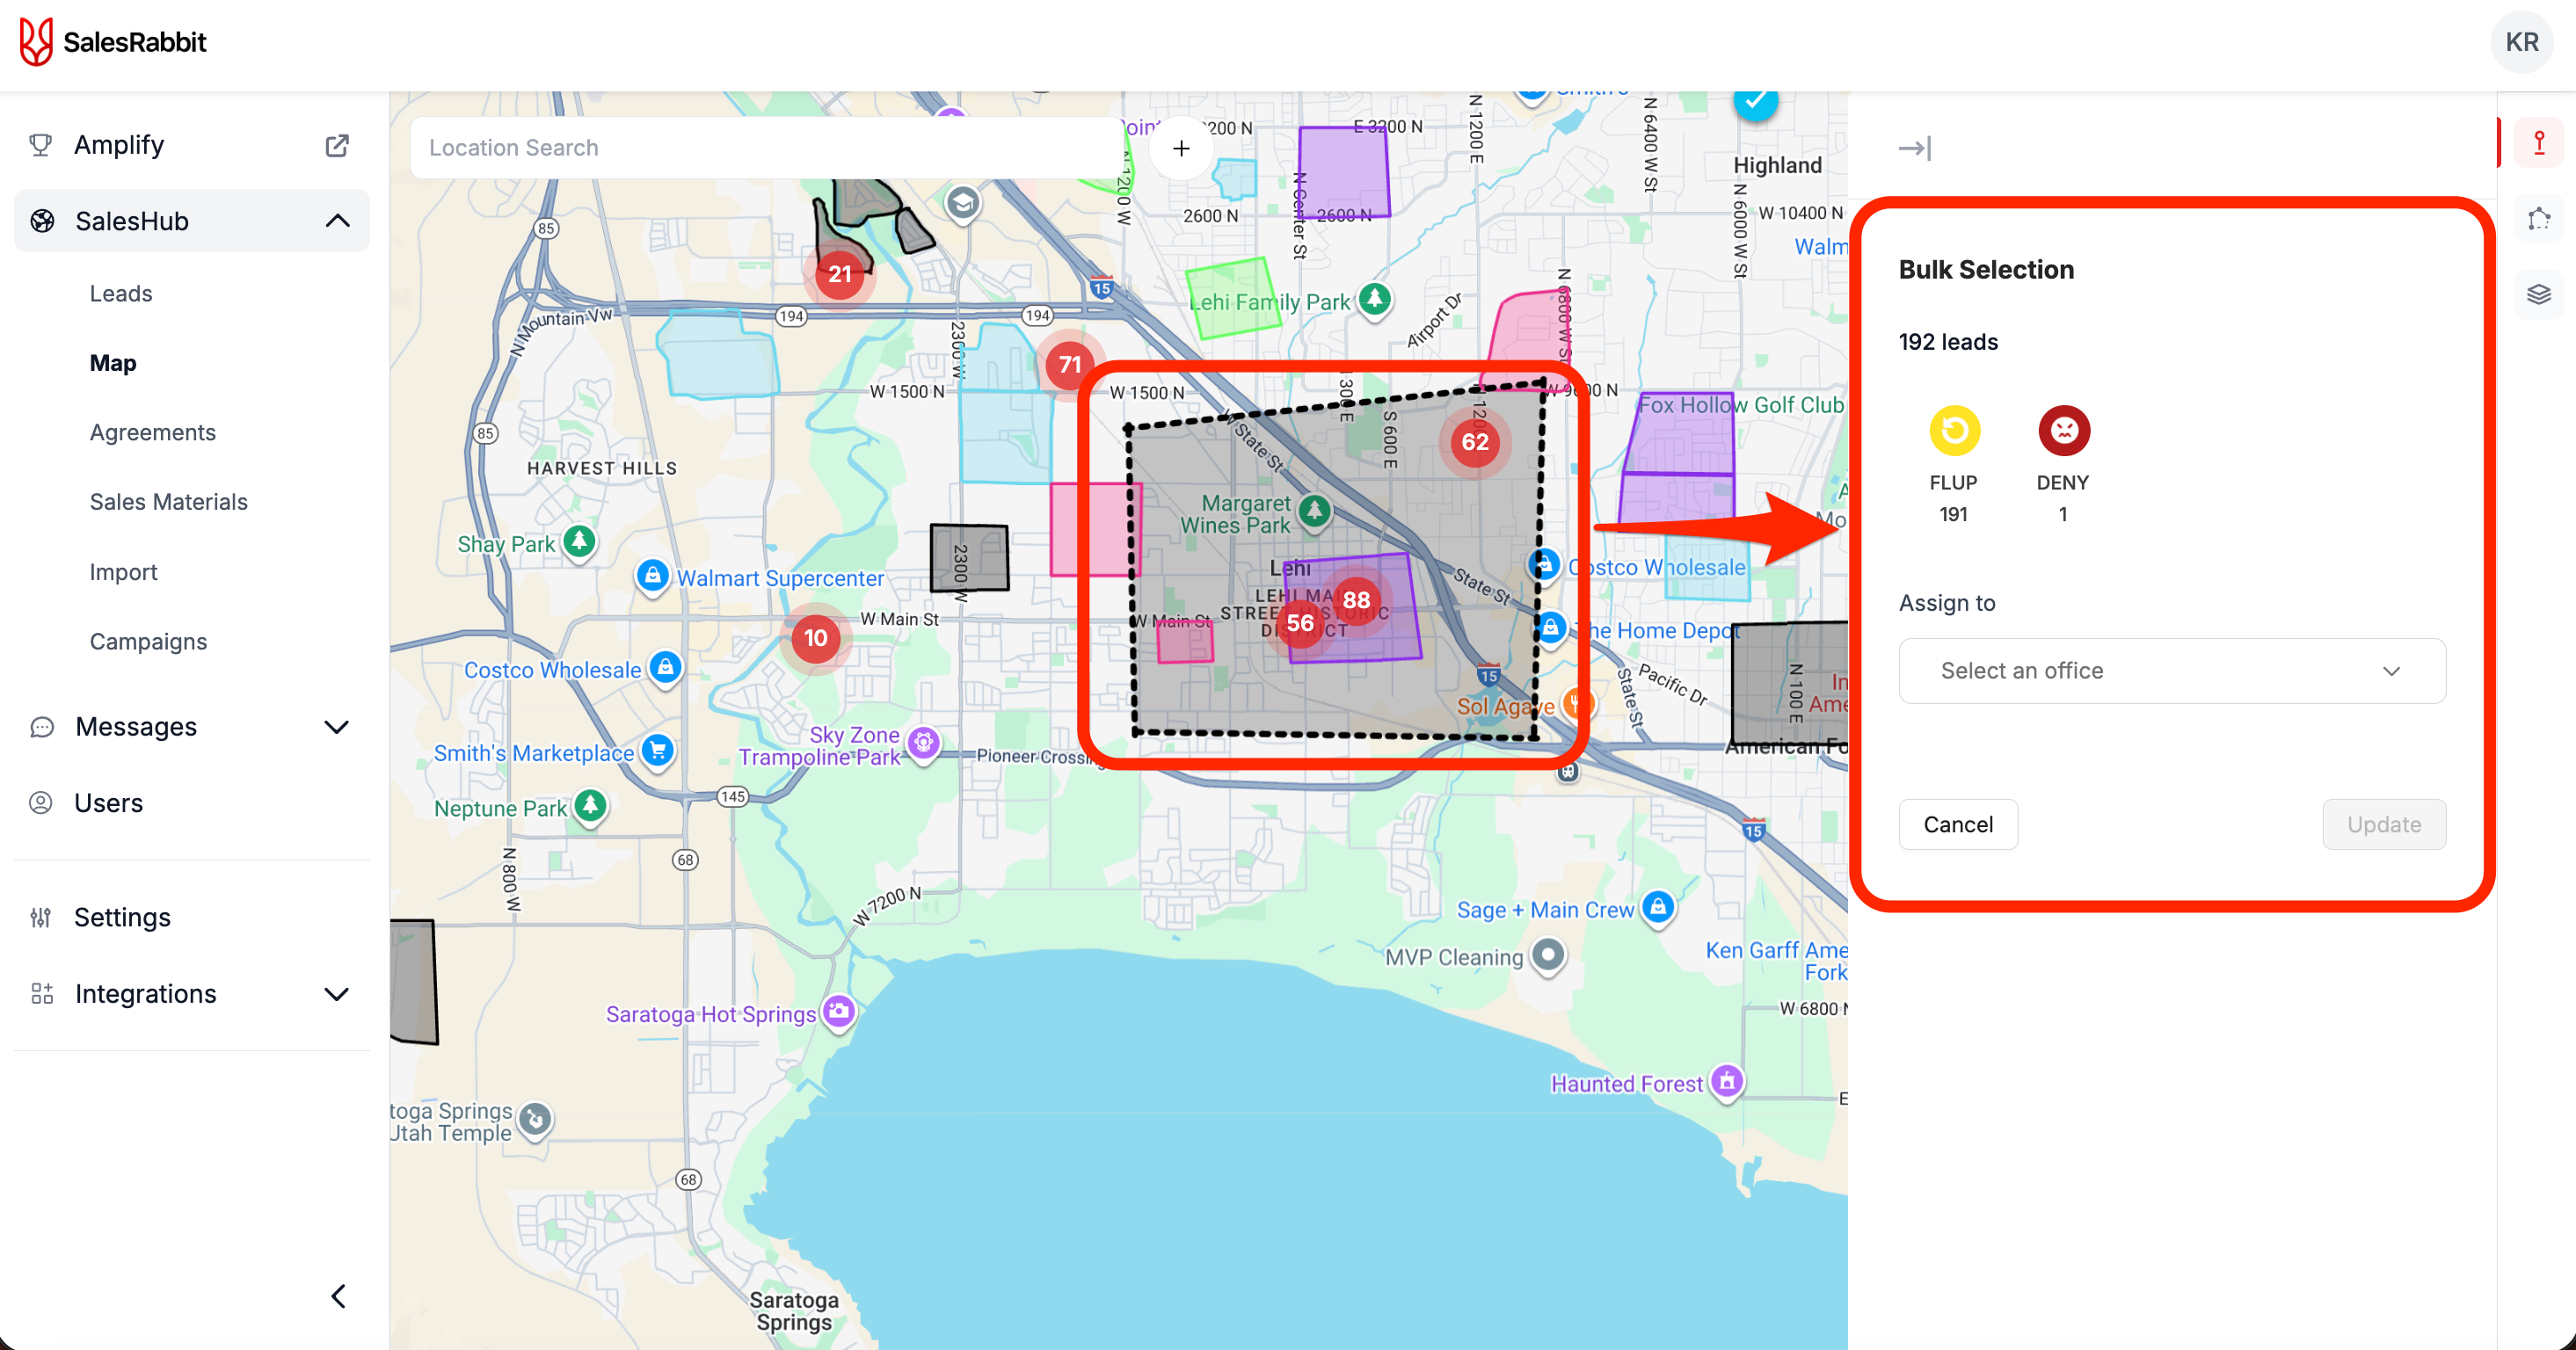Click the pin marker tool icon
The height and width of the screenshot is (1350, 2576).
point(2538,143)
